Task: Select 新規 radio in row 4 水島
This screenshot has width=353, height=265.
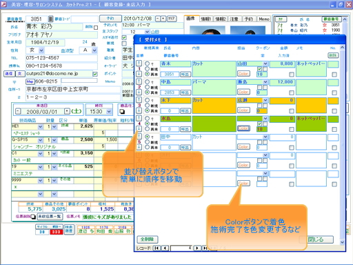Action: click(147, 124)
